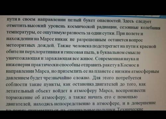
Task: Click the word "сезонные"
Action: click(129, 27)
